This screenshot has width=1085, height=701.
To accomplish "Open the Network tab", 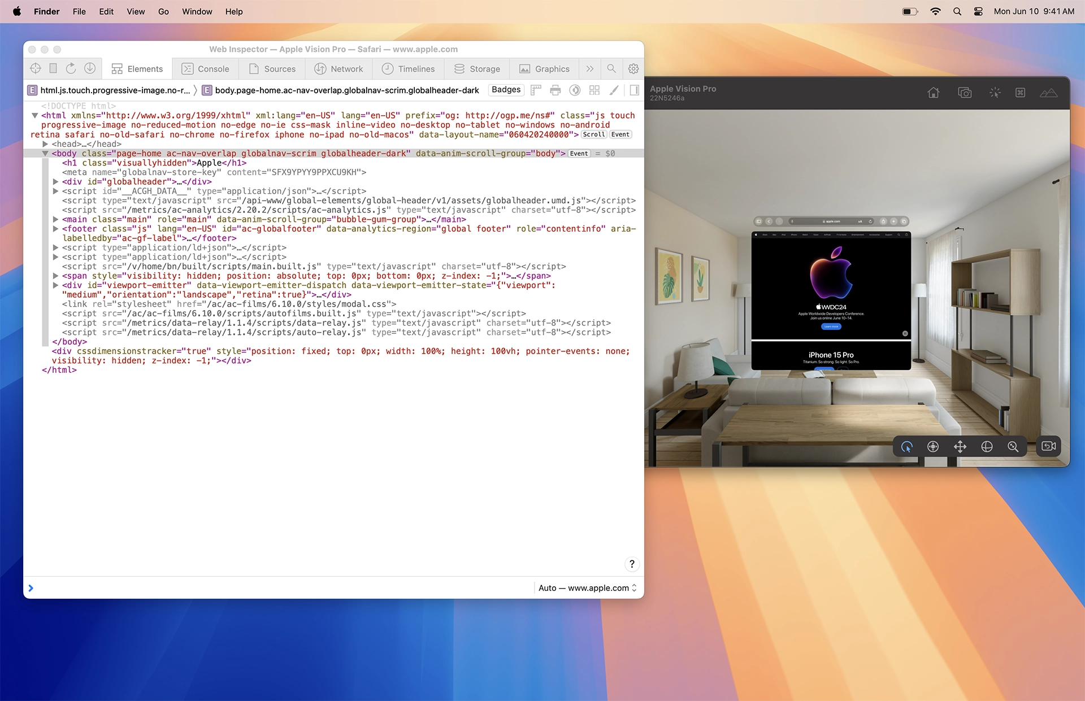I will (339, 68).
